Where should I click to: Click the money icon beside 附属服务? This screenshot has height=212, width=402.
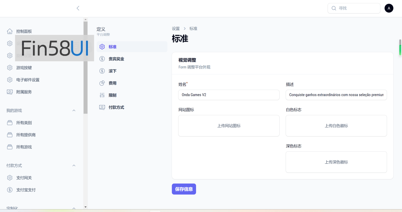[10, 92]
